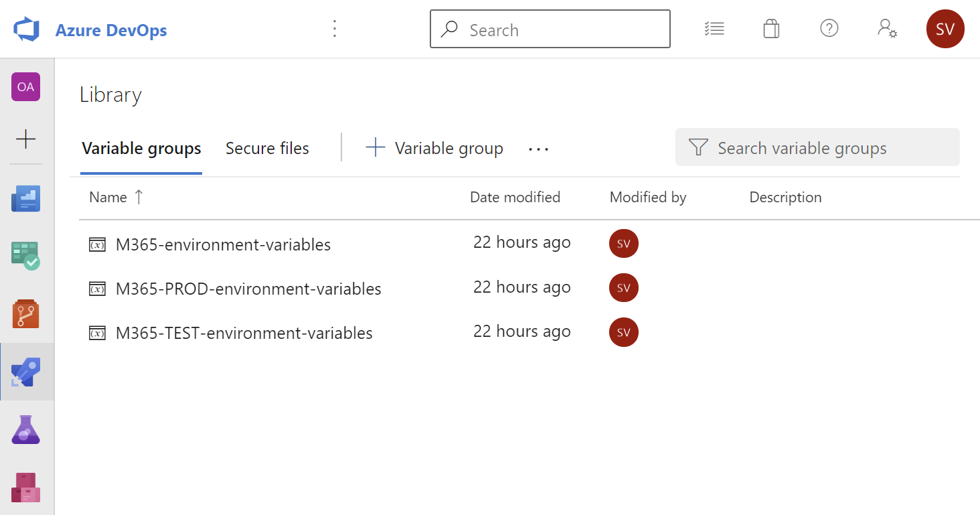This screenshot has width=980, height=515.
Task: Open the User settings icon
Action: [x=887, y=29]
